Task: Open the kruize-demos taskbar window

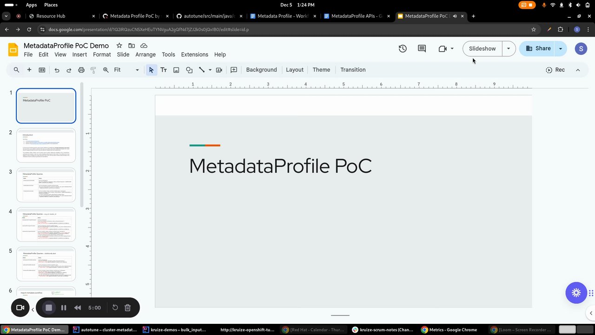Action: click(174, 330)
